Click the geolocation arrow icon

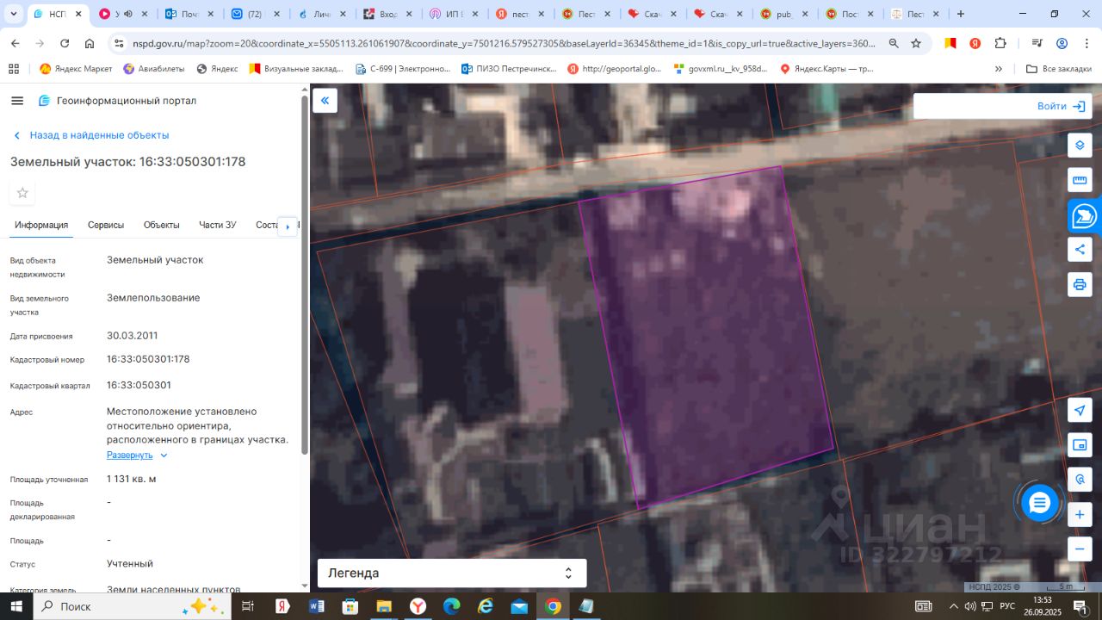click(x=1080, y=410)
